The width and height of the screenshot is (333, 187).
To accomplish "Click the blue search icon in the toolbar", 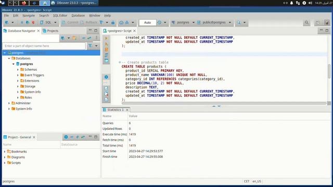I will (239, 22).
